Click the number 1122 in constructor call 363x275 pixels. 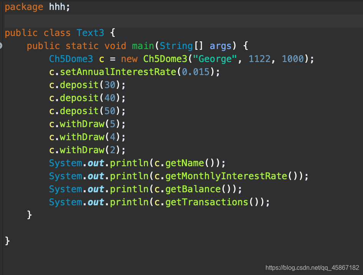[259, 59]
